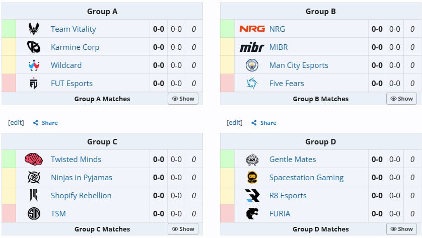Click the Karmine Corp logo icon
The image size is (422, 238).
(34, 47)
